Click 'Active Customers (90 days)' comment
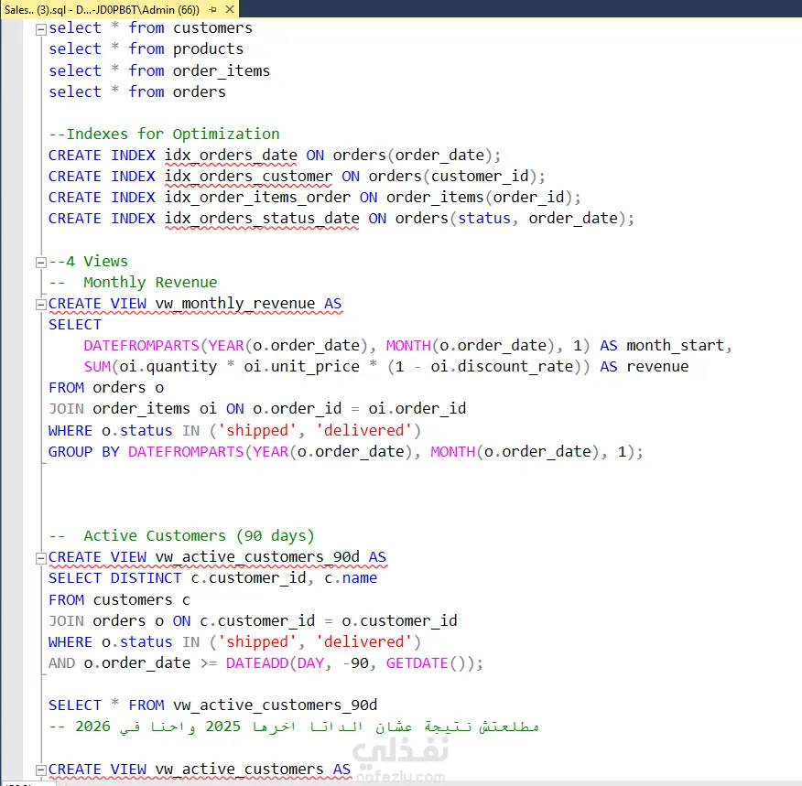The height and width of the screenshot is (786, 802). [199, 535]
